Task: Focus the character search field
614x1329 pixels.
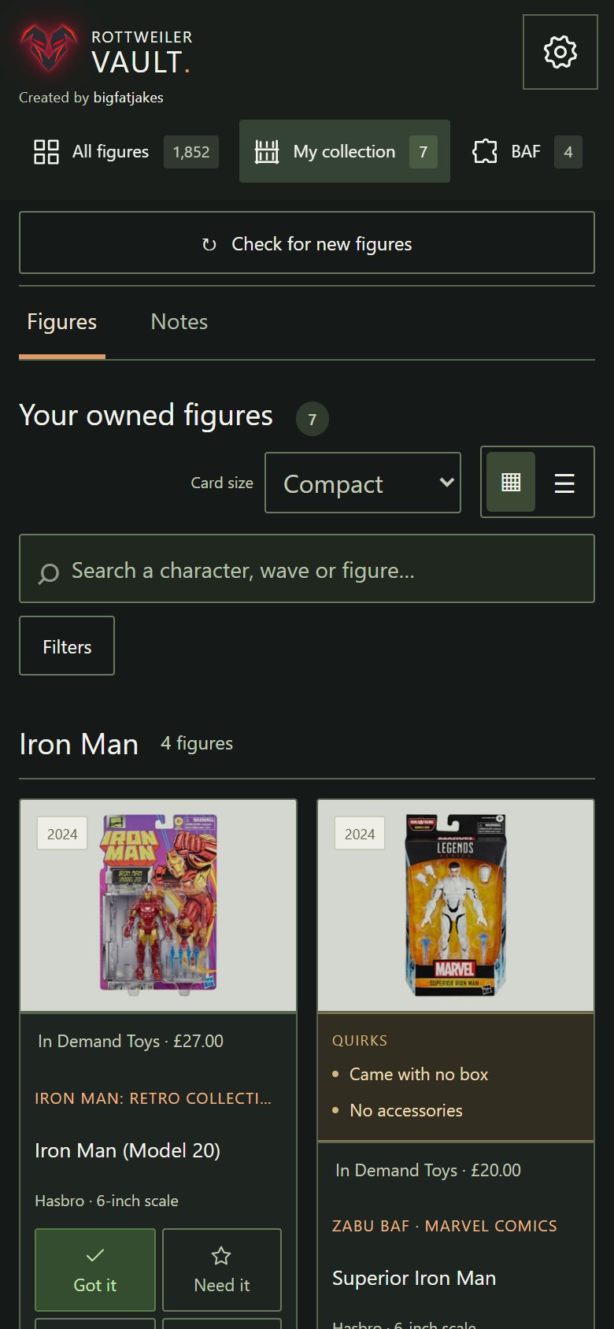Action: click(x=307, y=568)
